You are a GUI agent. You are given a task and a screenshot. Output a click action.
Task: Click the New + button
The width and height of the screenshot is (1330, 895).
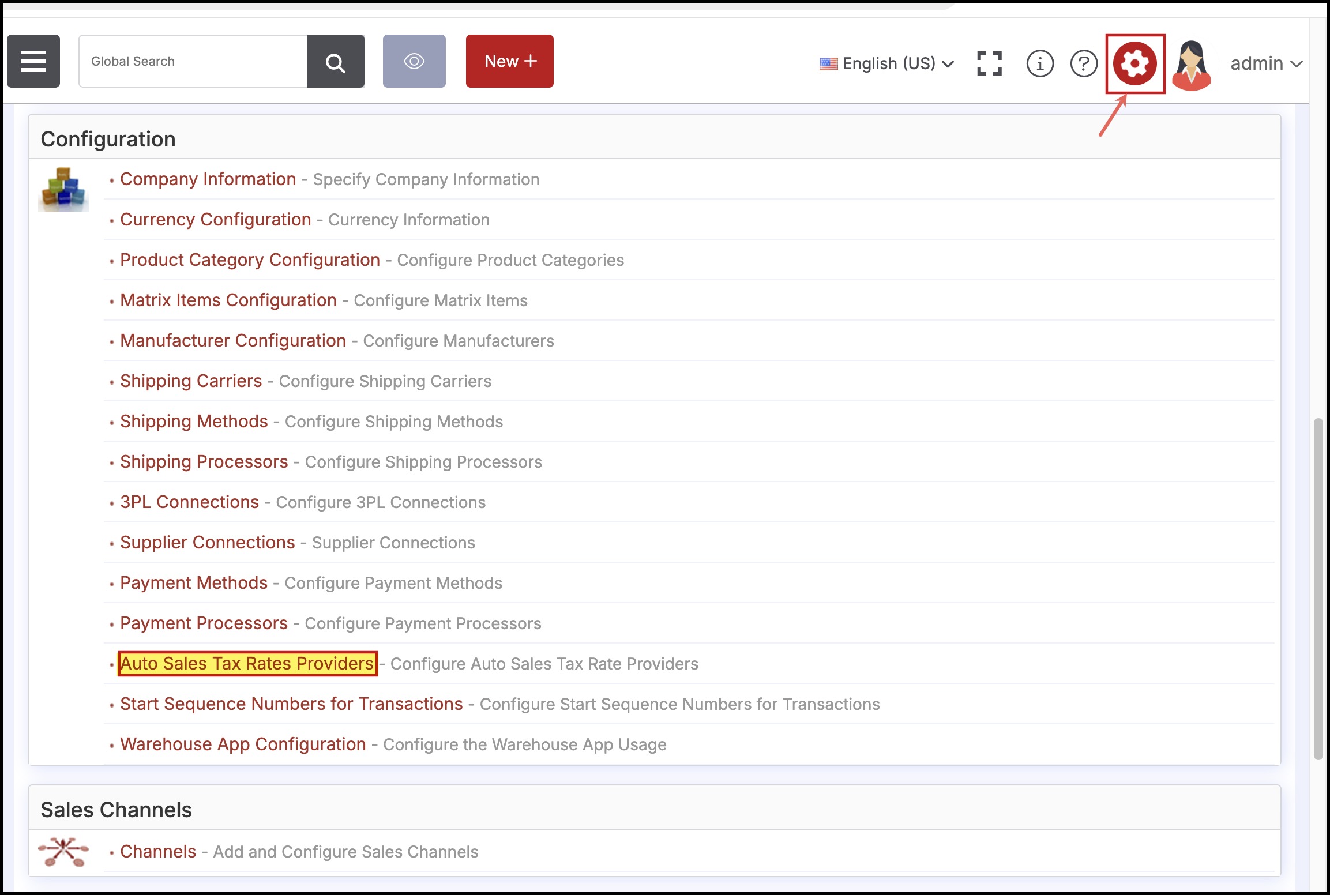coord(510,61)
